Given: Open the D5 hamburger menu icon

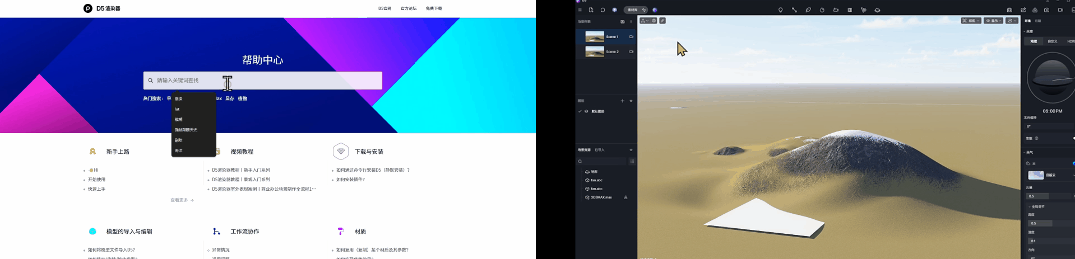Looking at the screenshot, I should coord(580,10).
